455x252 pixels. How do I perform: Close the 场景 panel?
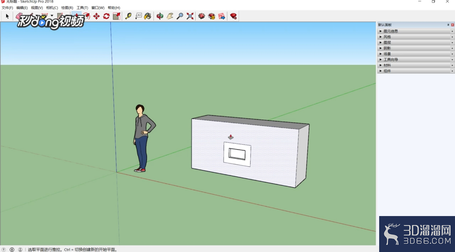[452, 54]
